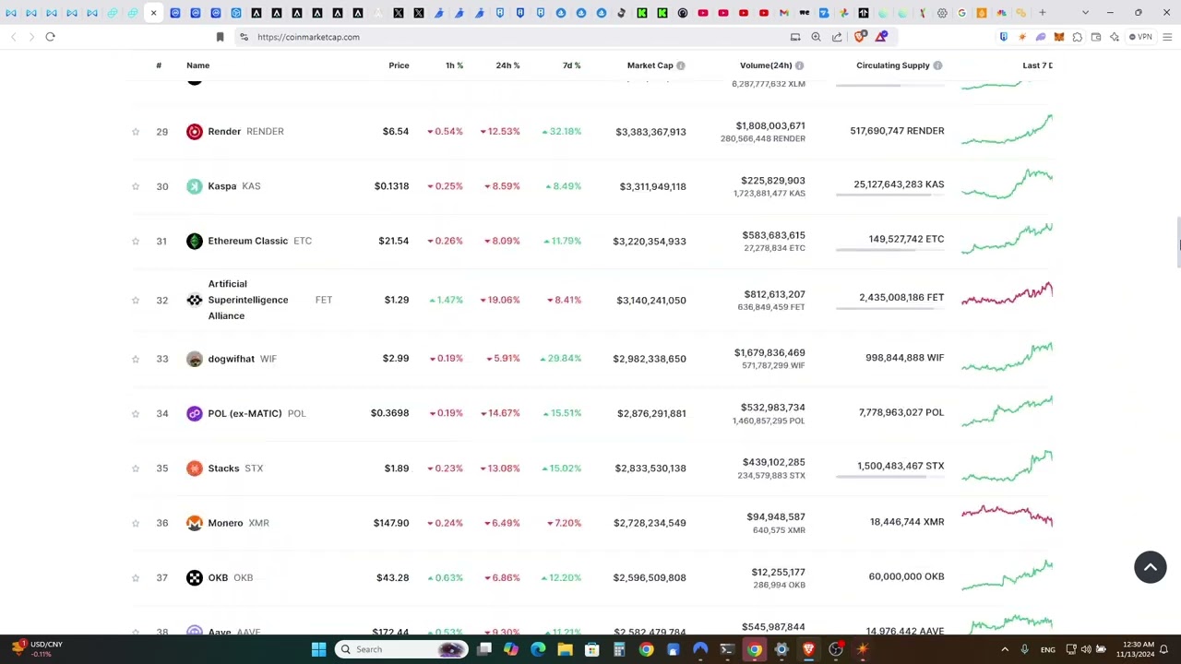Sort by 24h % change
This screenshot has width=1181, height=664.
[x=507, y=65]
